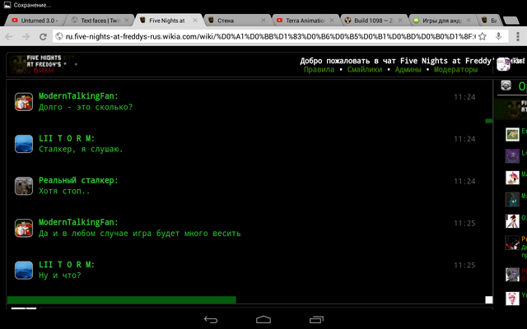The image size is (527, 329).
Task: Click LII T O R M avatar at 11:25
Action: pyautogui.click(x=24, y=270)
